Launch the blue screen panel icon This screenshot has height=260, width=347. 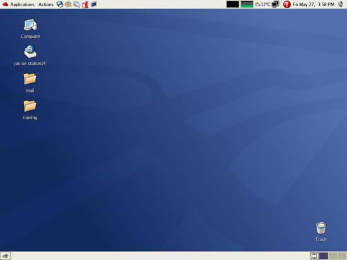(93, 4)
